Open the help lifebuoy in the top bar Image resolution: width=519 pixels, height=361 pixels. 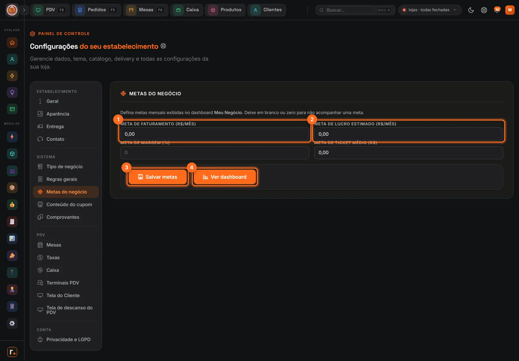pyautogui.click(x=484, y=10)
